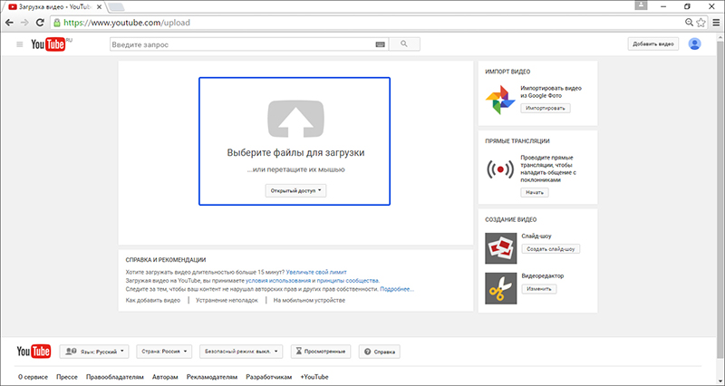Click the search magnifier button
725x386 pixels.
tap(404, 43)
